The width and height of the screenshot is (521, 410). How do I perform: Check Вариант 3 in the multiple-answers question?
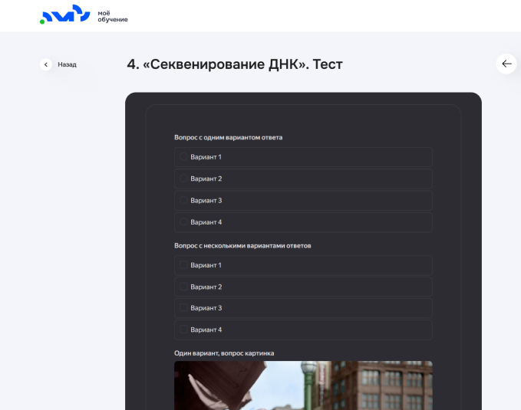click(x=183, y=307)
